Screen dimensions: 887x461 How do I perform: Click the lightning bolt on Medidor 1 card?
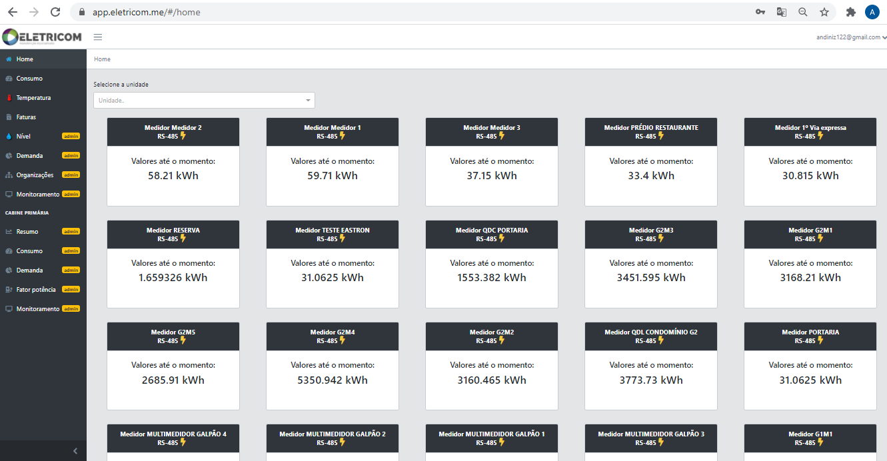point(343,136)
